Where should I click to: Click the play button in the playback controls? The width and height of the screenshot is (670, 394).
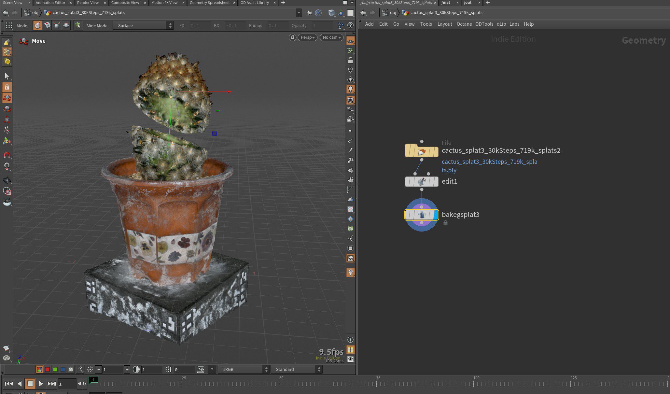41,384
